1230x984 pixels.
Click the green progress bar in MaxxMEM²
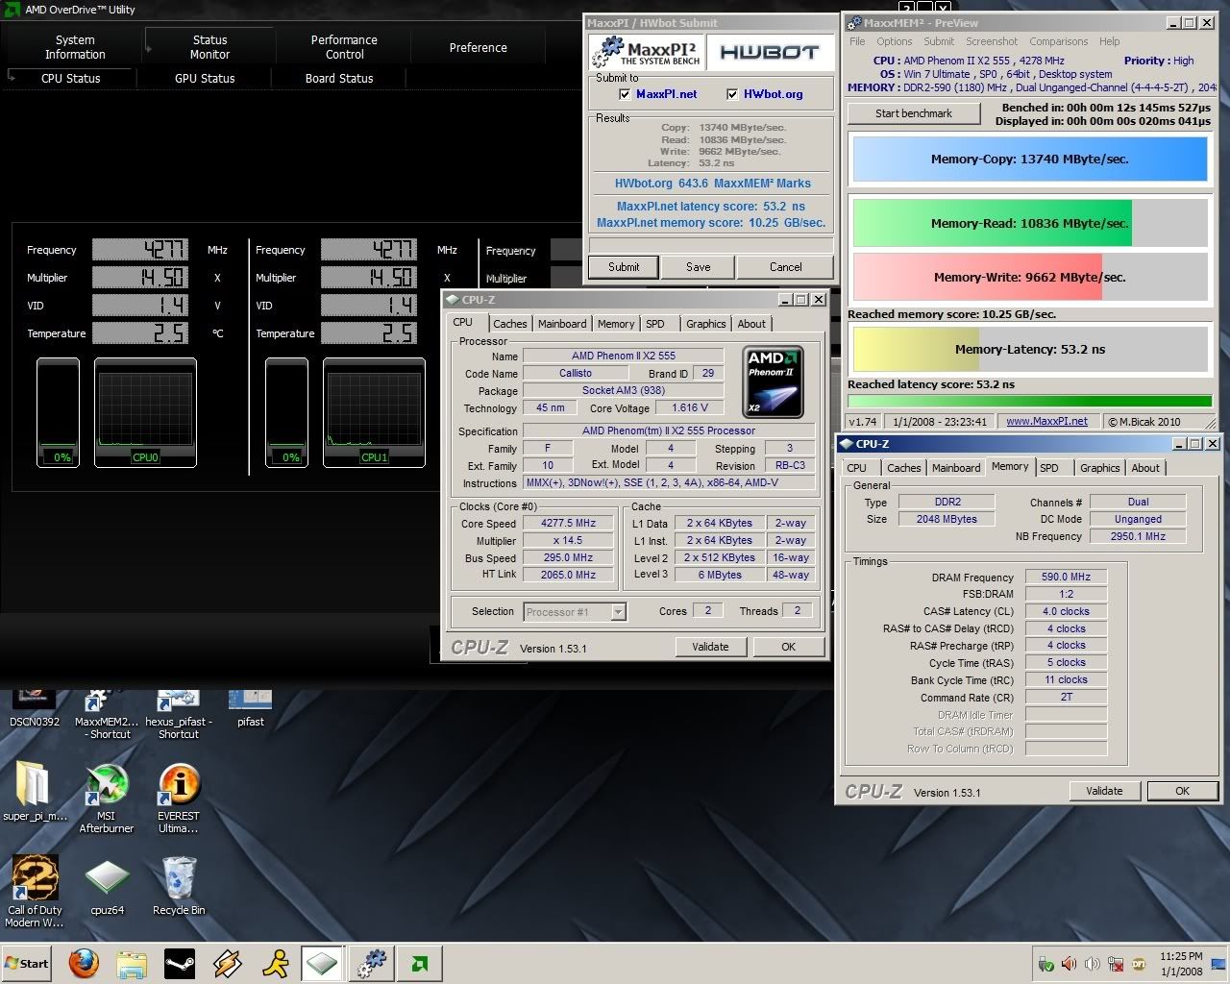(x=1029, y=401)
